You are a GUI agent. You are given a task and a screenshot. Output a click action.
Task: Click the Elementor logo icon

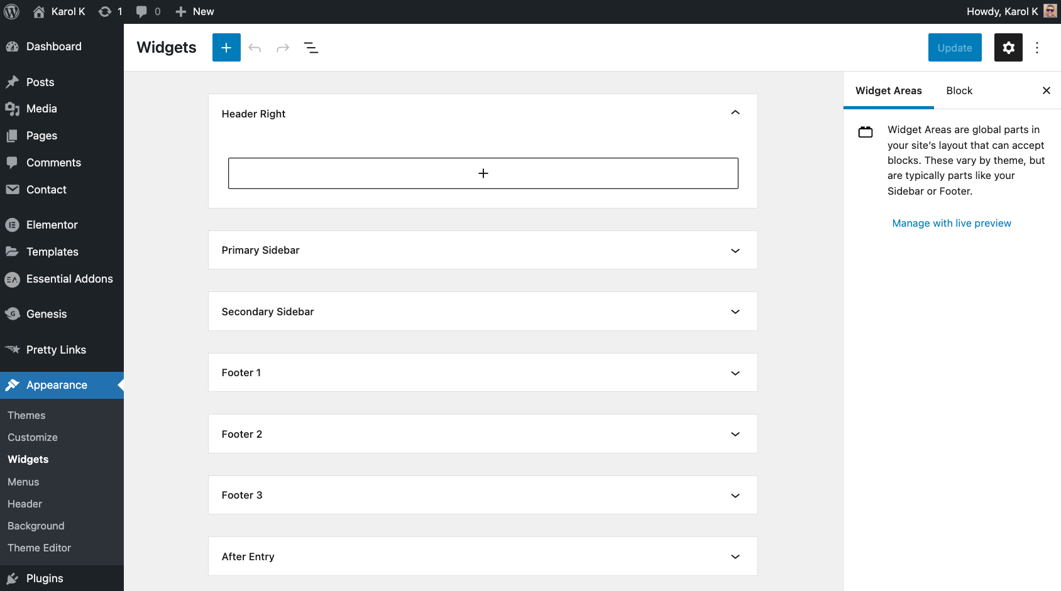point(12,225)
